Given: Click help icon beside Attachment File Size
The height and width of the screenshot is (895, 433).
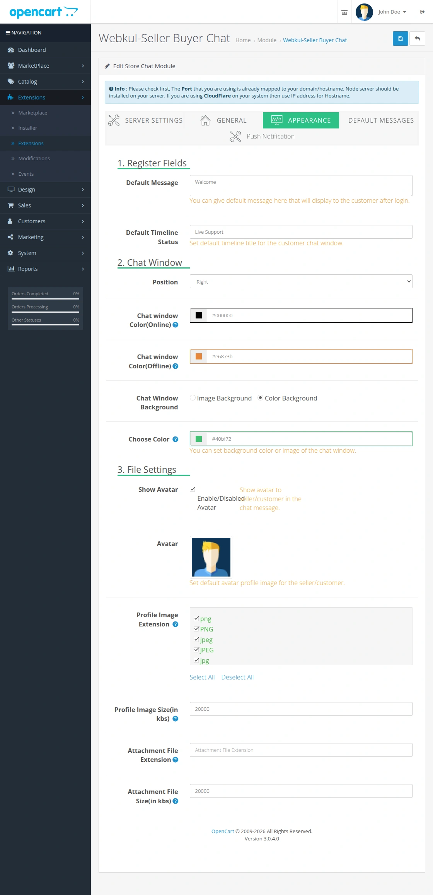Looking at the screenshot, I should (x=176, y=801).
